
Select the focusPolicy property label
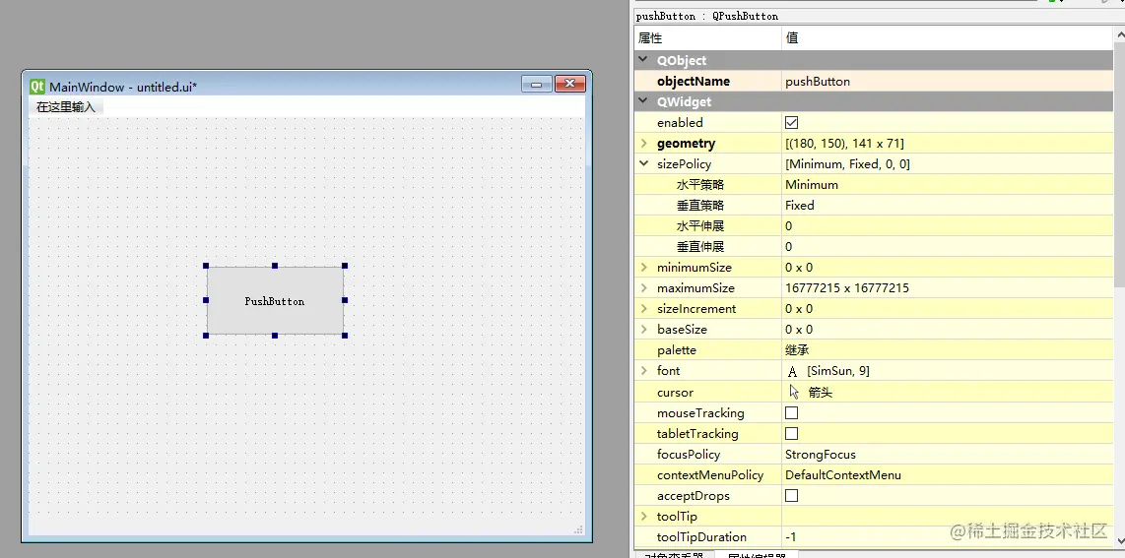(688, 454)
